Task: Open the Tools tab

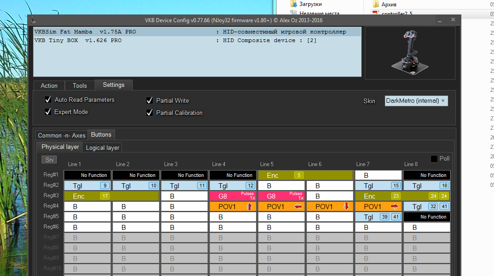Action: 80,86
